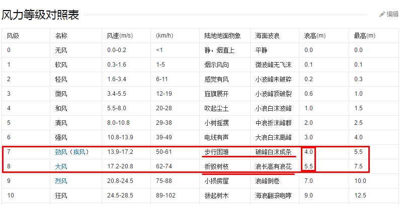Screen dimensions: 401x205
Task: Open the 大风 link in row 8
Action: coord(61,167)
